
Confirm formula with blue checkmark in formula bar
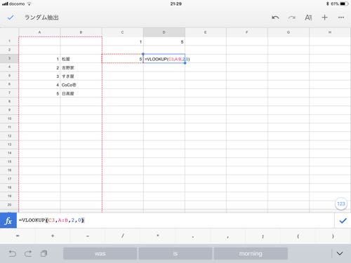point(343,220)
